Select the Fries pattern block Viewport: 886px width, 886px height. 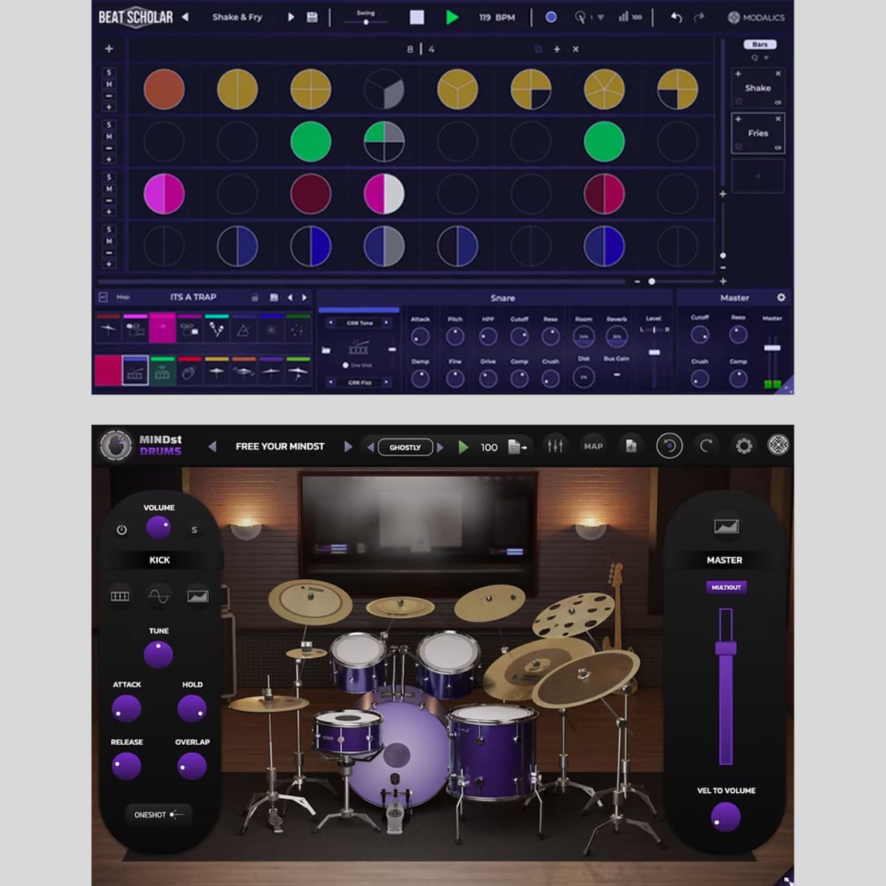coord(758,133)
